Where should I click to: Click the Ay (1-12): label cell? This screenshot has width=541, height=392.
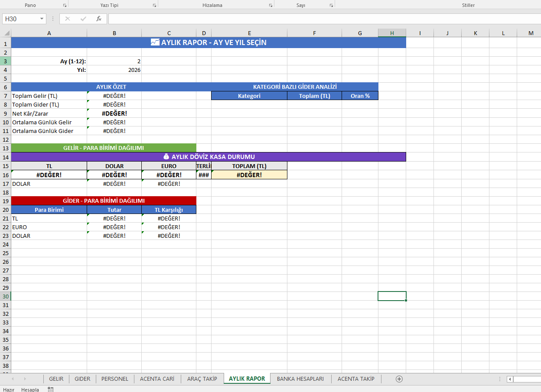[49, 62]
